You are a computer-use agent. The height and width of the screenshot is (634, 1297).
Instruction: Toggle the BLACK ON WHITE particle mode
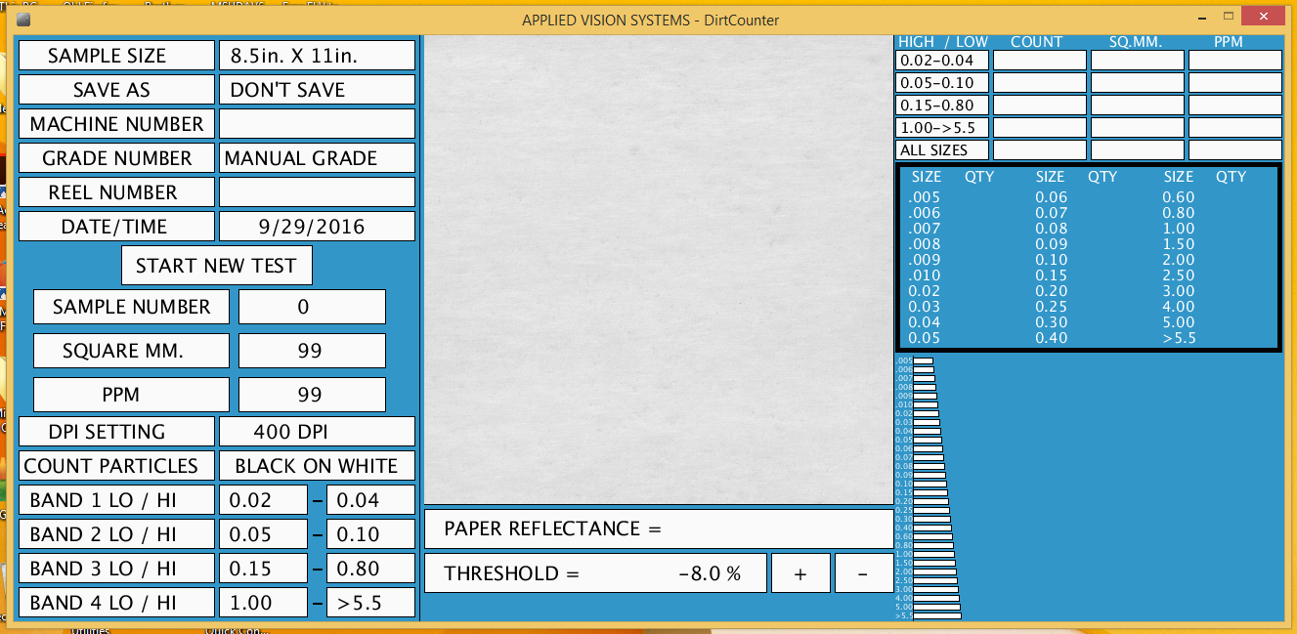coord(317,466)
